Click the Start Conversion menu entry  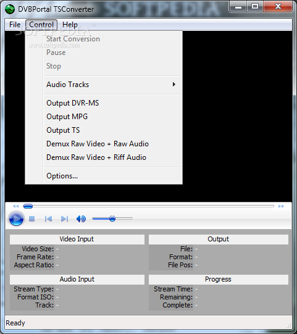point(112,39)
